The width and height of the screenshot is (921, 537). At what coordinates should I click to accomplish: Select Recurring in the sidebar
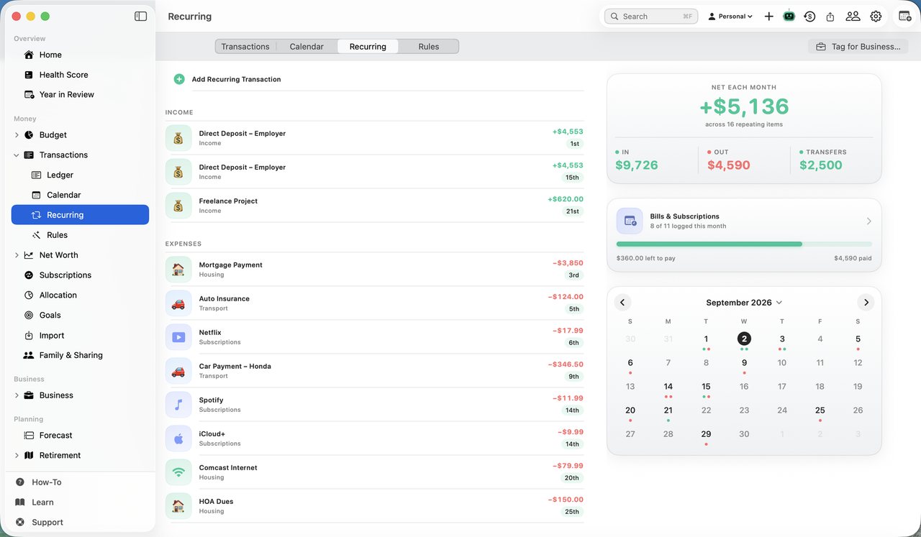80,215
